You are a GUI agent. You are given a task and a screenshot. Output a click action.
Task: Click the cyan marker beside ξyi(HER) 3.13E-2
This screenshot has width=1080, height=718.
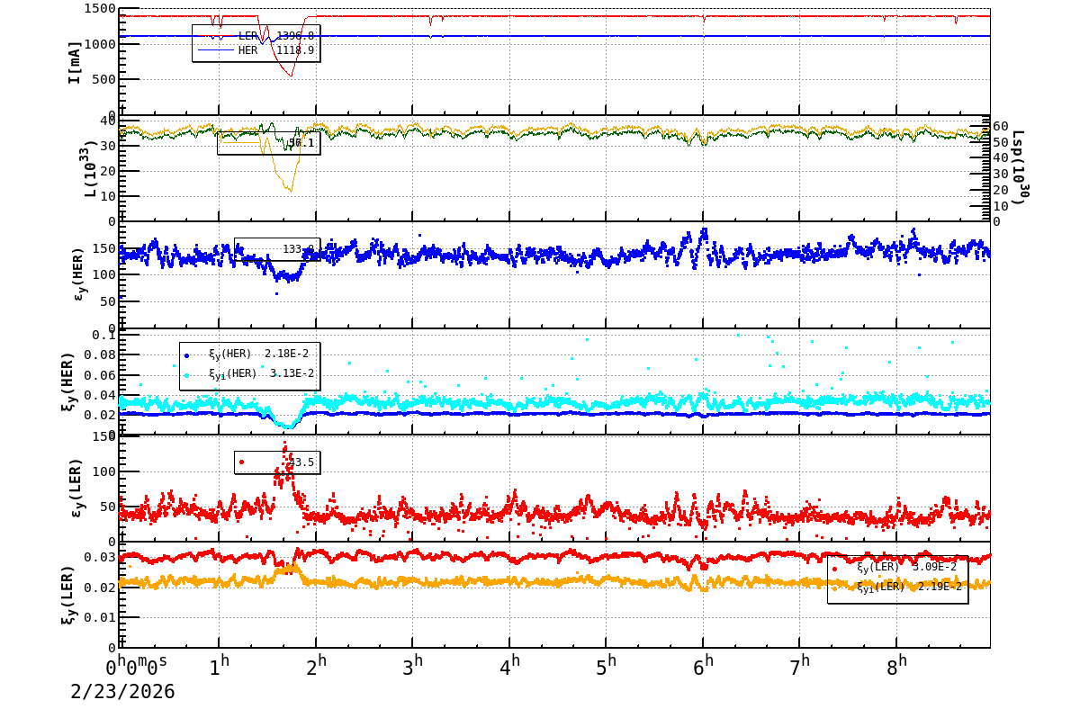click(x=187, y=374)
